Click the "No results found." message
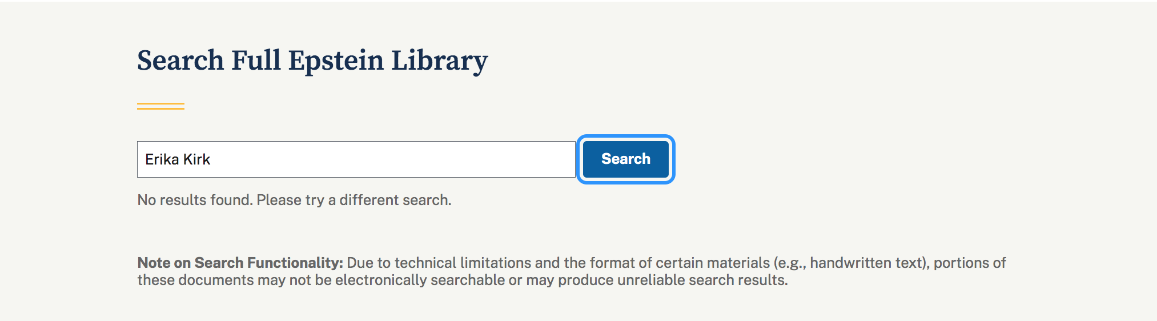 coord(195,200)
